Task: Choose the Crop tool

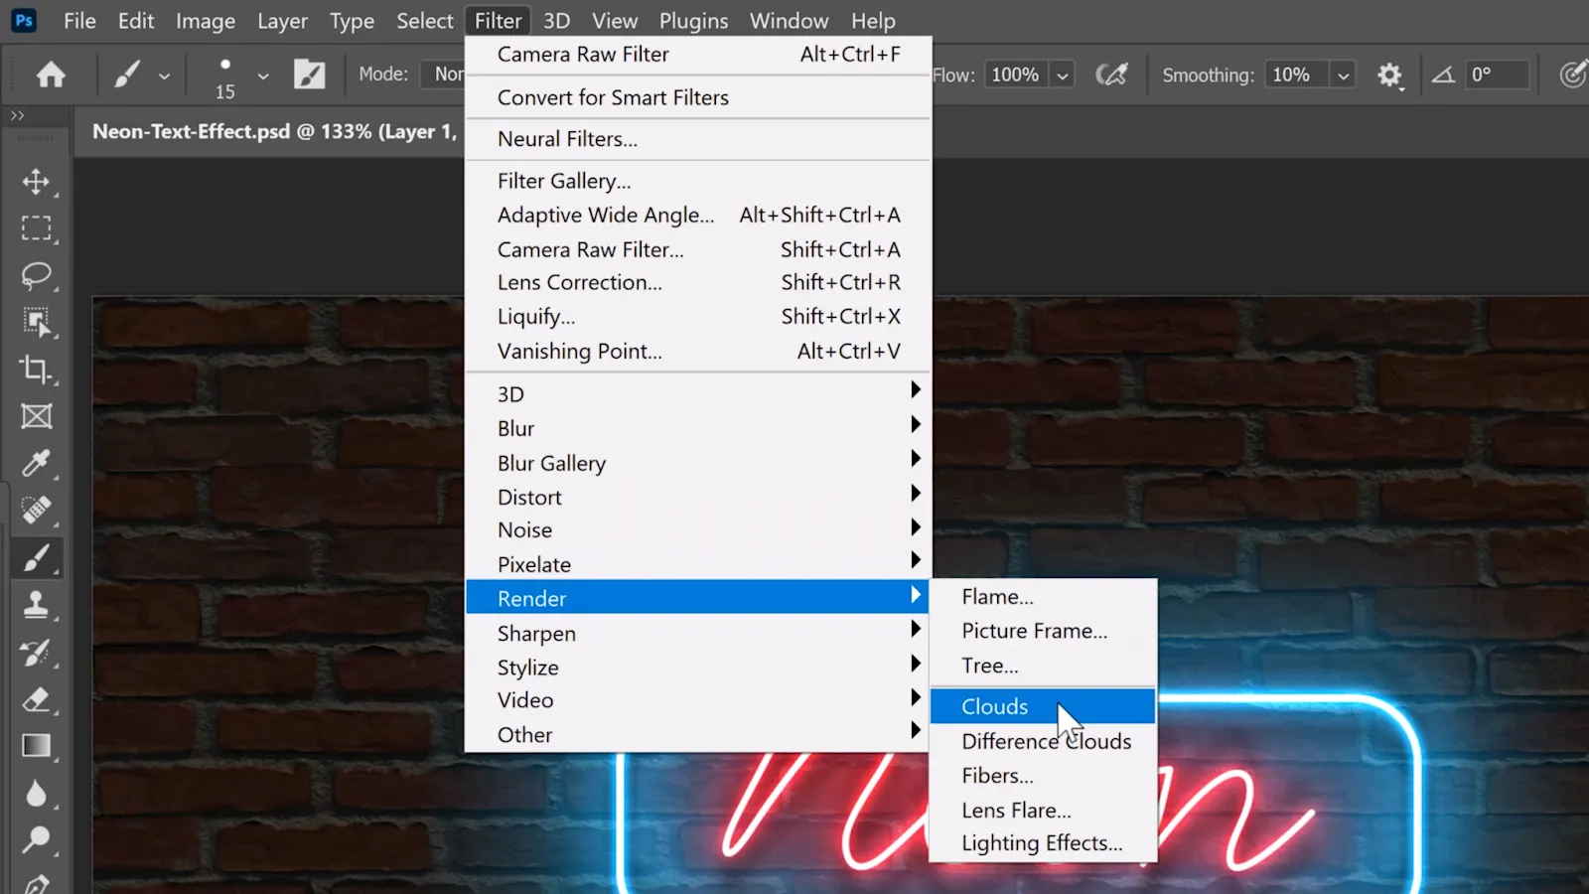Action: pyautogui.click(x=37, y=370)
